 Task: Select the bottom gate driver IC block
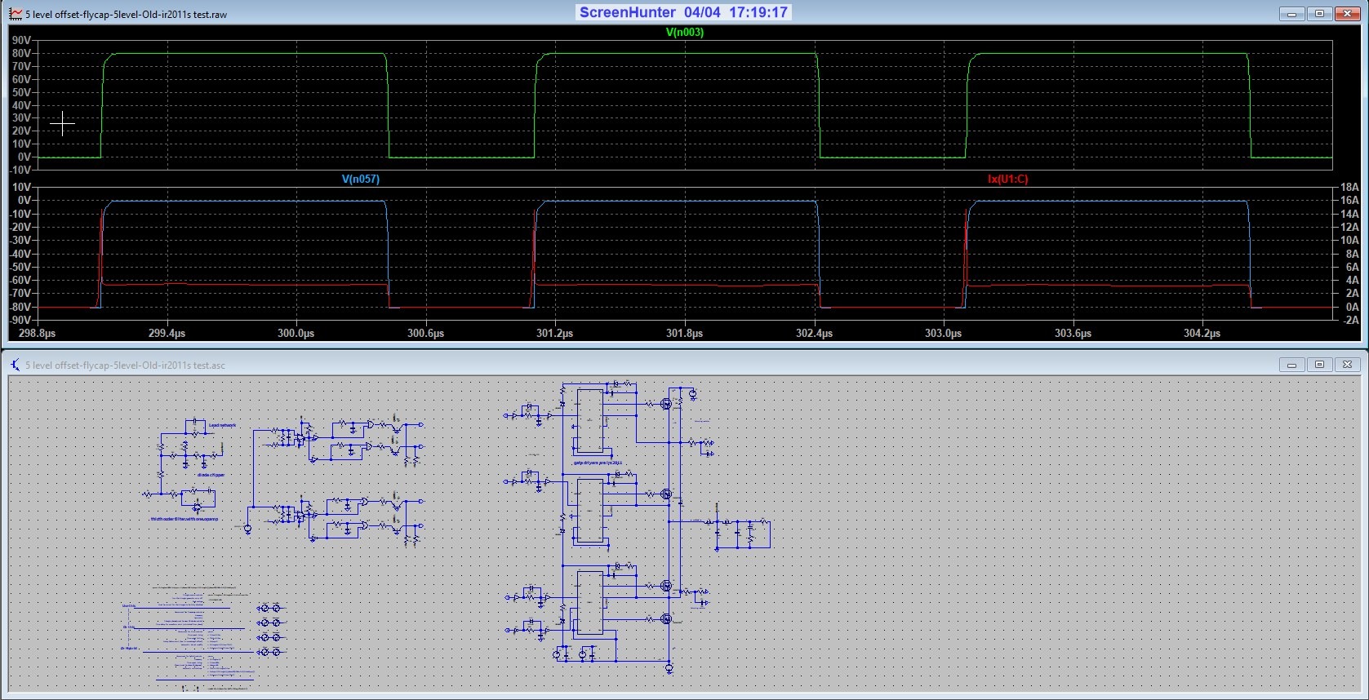590,603
